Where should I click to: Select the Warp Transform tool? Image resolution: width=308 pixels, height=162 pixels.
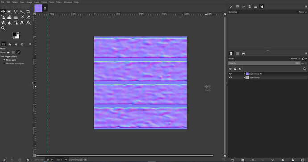click(9, 17)
